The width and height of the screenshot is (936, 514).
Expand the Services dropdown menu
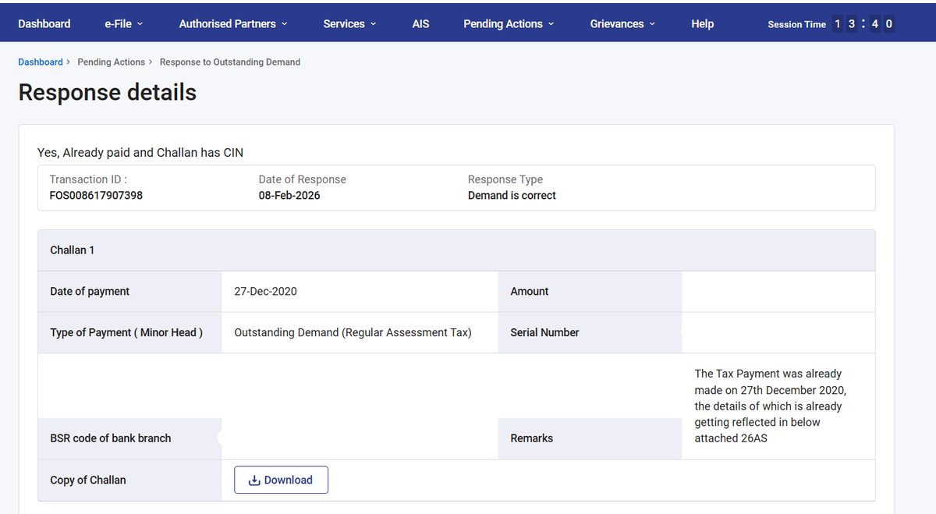coord(349,23)
